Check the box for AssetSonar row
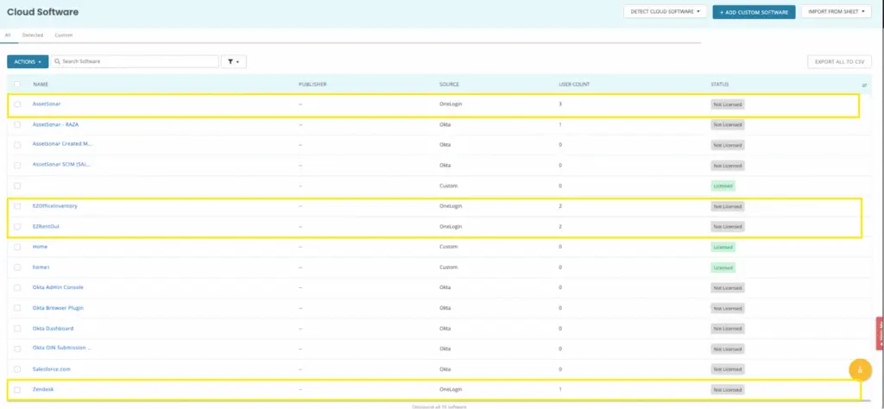 (17, 104)
